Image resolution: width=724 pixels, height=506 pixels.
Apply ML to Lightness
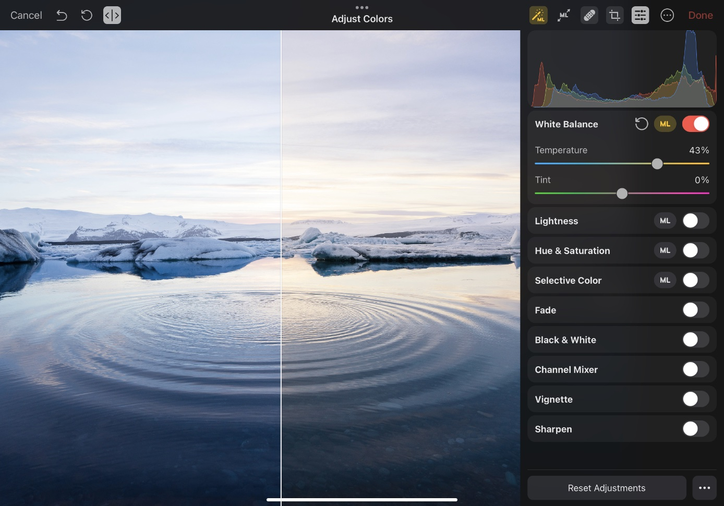point(665,221)
